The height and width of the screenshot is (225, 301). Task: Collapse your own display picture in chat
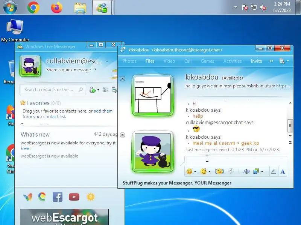[123, 135]
